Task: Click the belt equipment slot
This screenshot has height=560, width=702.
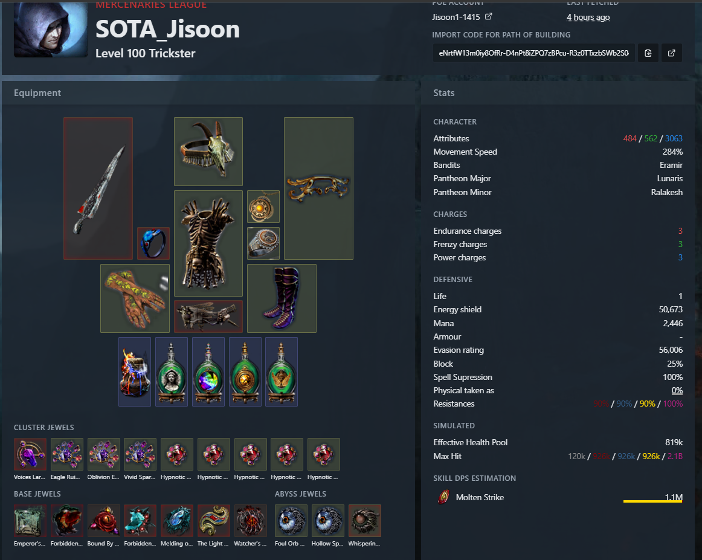Action: pyautogui.click(x=208, y=317)
